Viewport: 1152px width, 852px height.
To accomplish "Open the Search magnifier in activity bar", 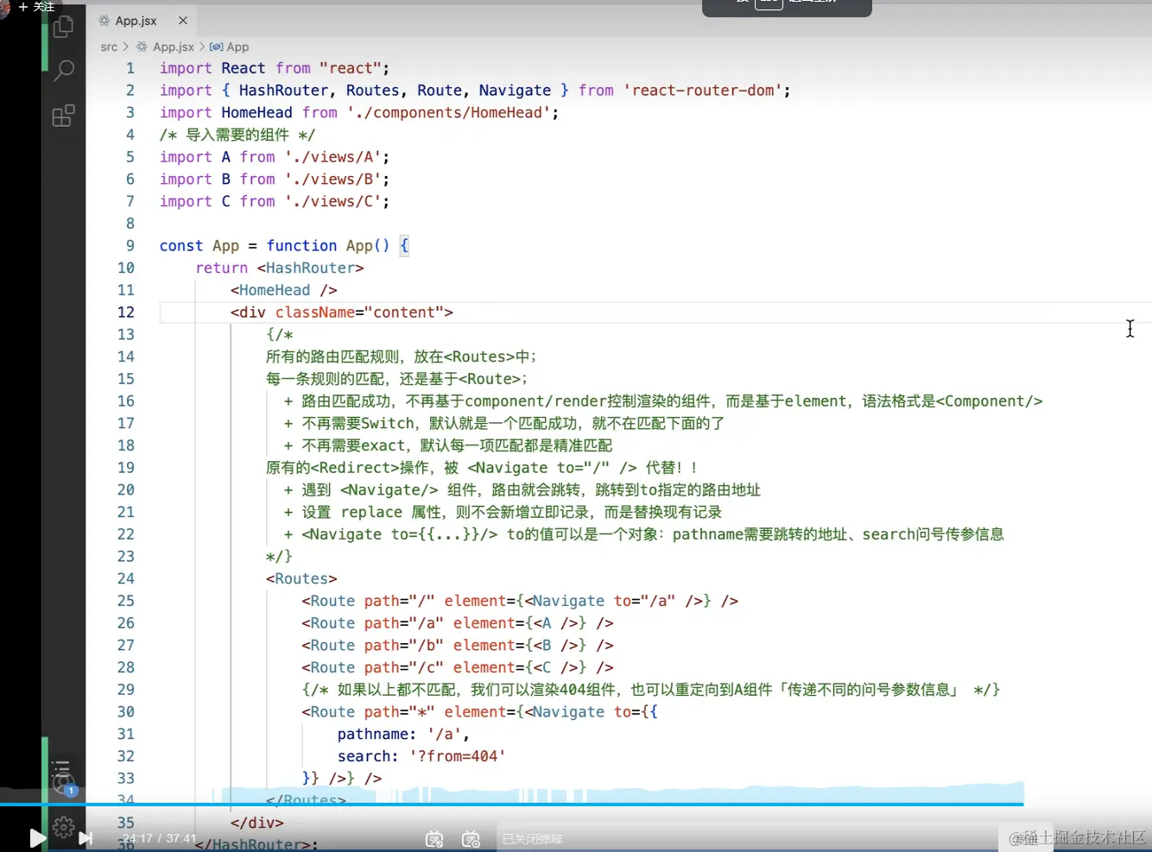I will click(64, 70).
